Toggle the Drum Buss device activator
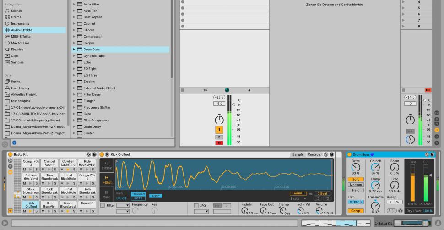 point(349,154)
